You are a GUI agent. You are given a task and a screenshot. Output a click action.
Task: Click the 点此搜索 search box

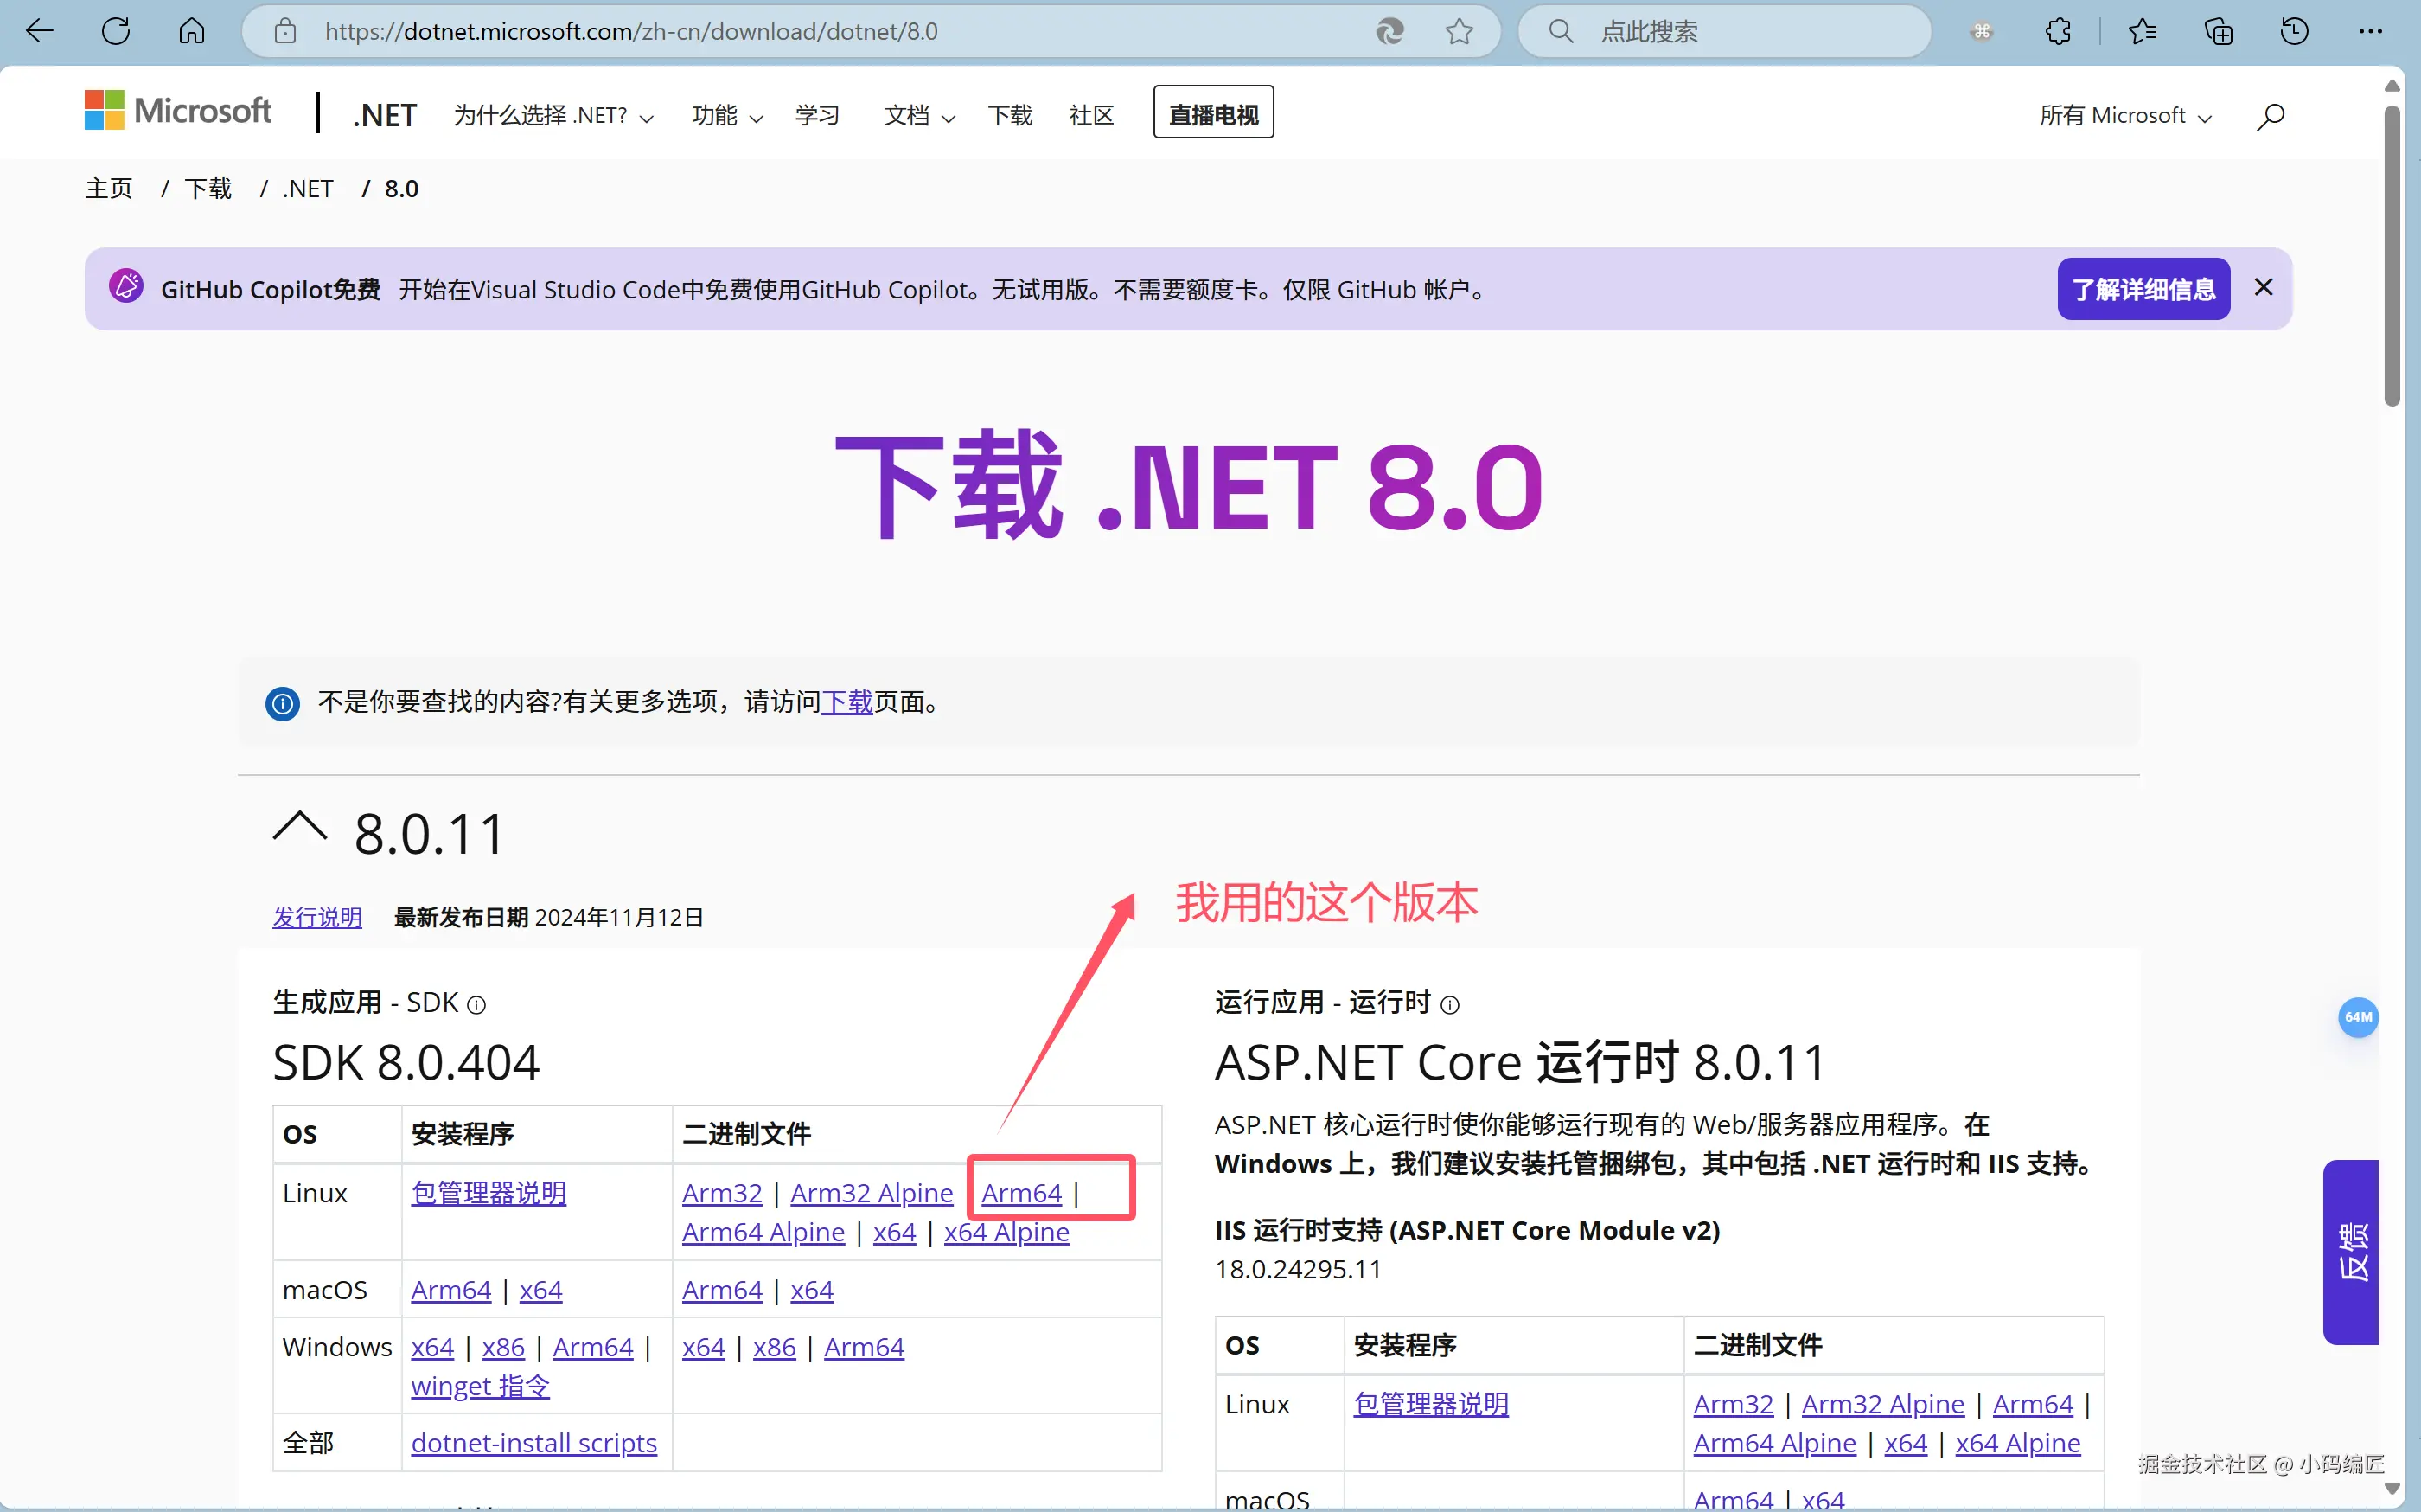tap(1724, 31)
